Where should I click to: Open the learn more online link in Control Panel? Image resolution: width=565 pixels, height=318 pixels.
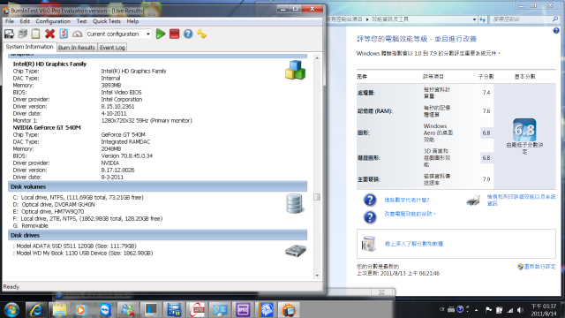414,244
